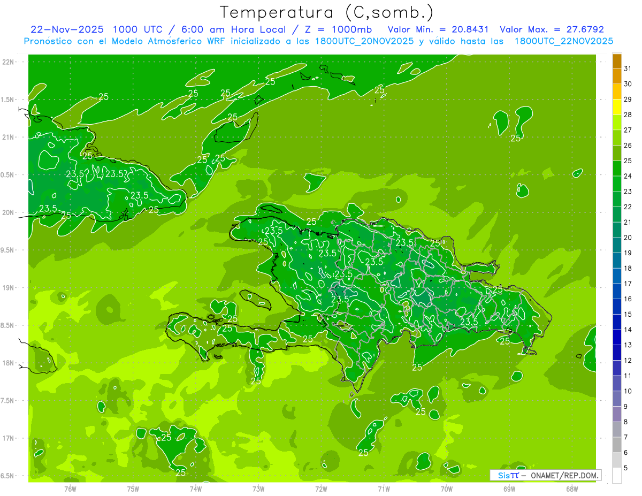Click the "21N" latitude label
Viewport: 642px width, 496px height.
7,137
